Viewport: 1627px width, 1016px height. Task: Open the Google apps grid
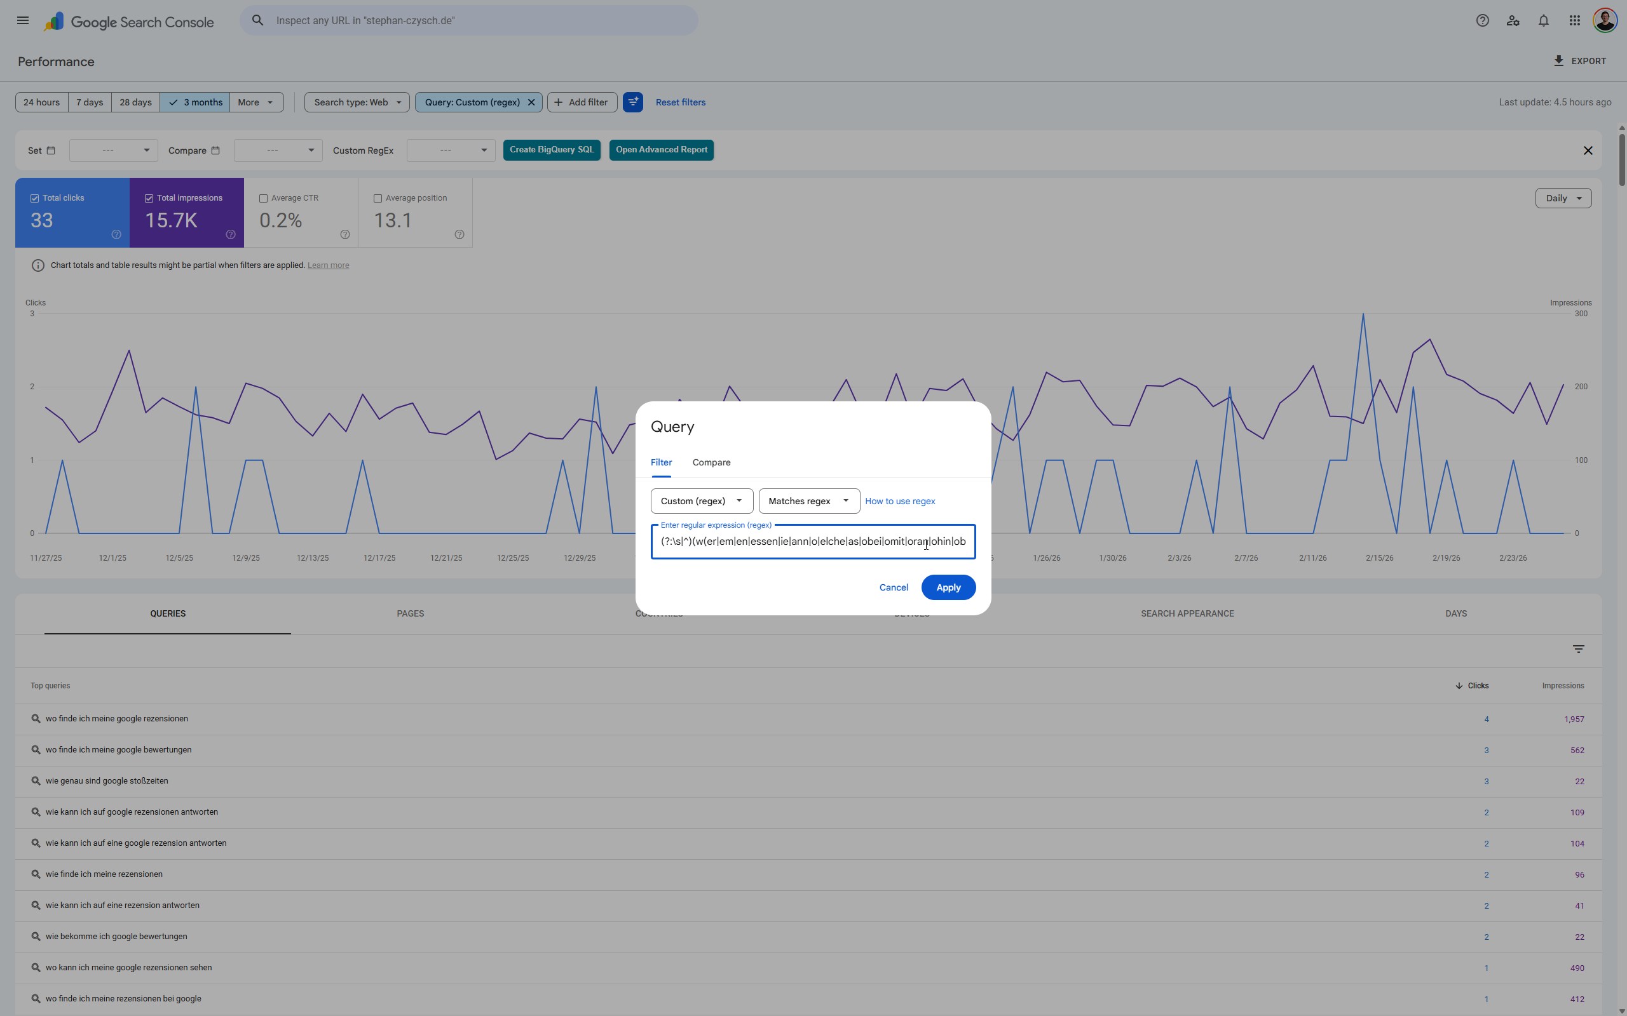[1574, 20]
